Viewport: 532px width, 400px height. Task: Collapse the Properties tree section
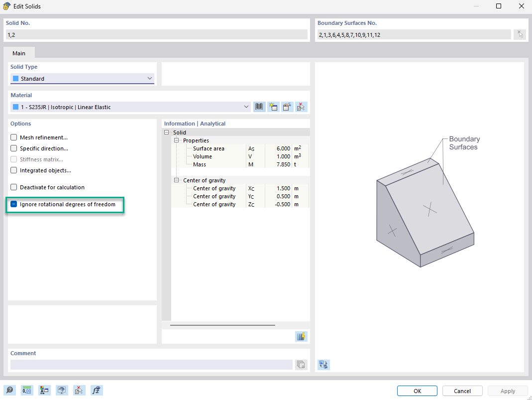click(177, 140)
